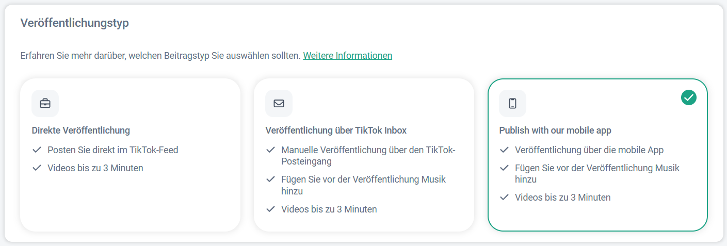Click checkmark beside 'Posten Sie direkt im TikTok-Feed'
The width and height of the screenshot is (727, 246).
37,150
